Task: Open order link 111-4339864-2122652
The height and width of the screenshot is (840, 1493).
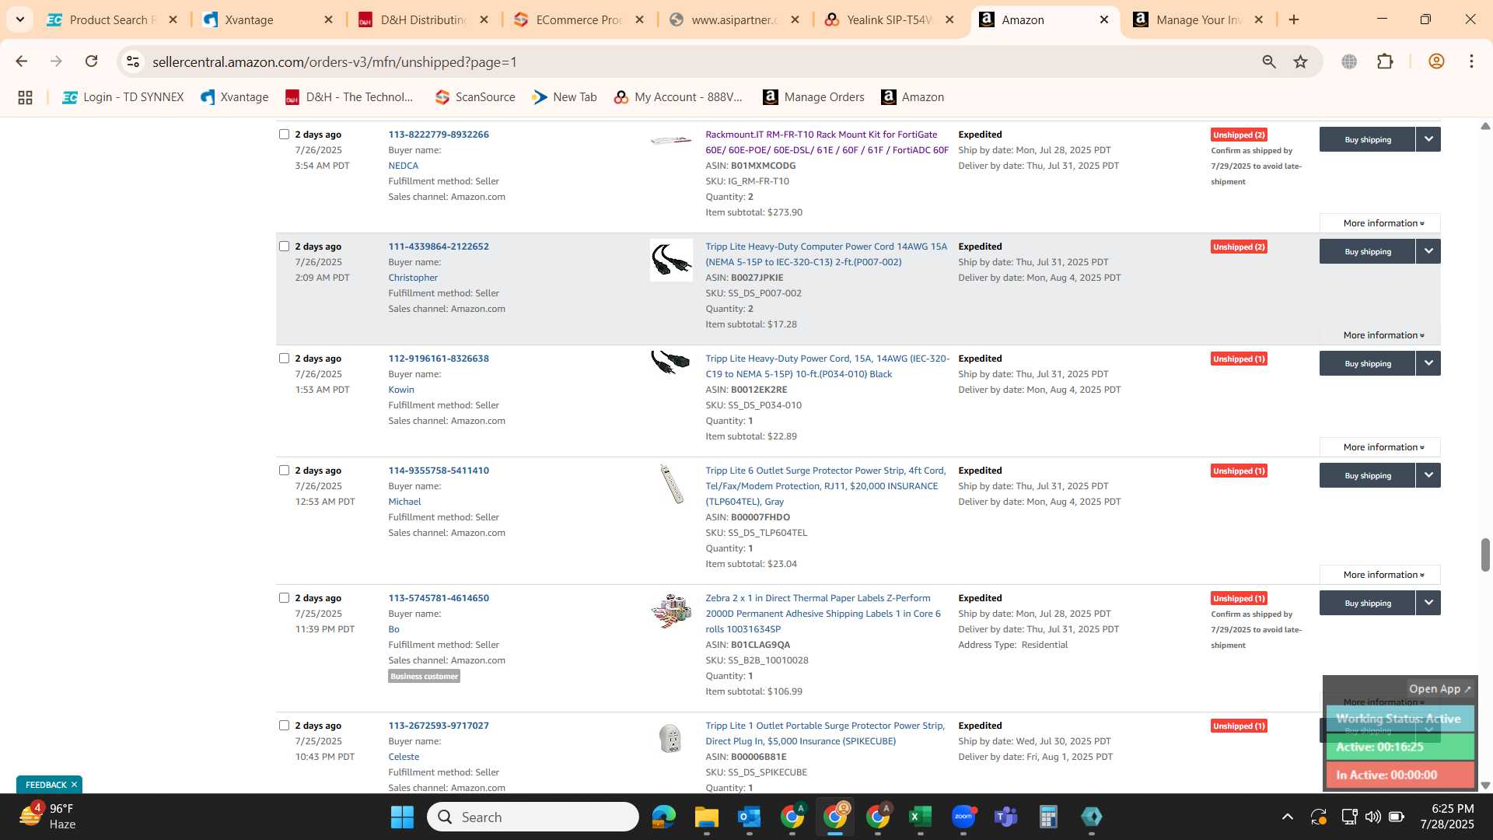Action: pos(439,247)
